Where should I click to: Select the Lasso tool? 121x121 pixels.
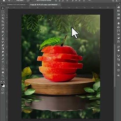(3, 15)
